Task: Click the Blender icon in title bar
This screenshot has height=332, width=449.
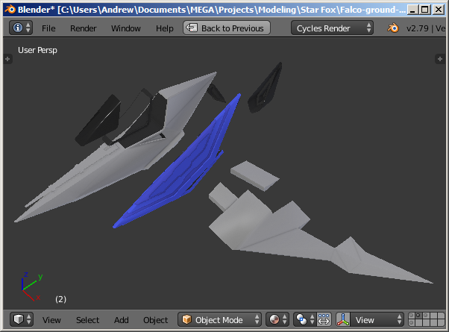Action: click(x=10, y=10)
